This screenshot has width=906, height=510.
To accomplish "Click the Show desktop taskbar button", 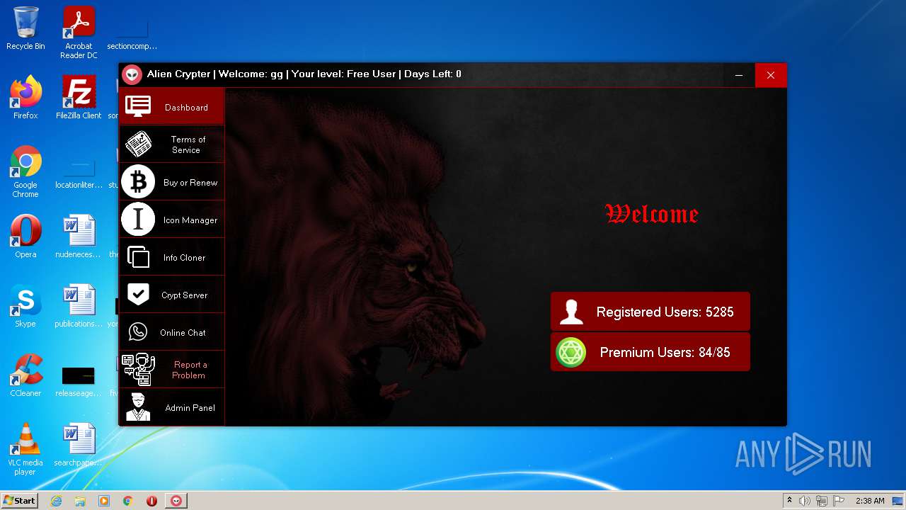I will click(899, 501).
